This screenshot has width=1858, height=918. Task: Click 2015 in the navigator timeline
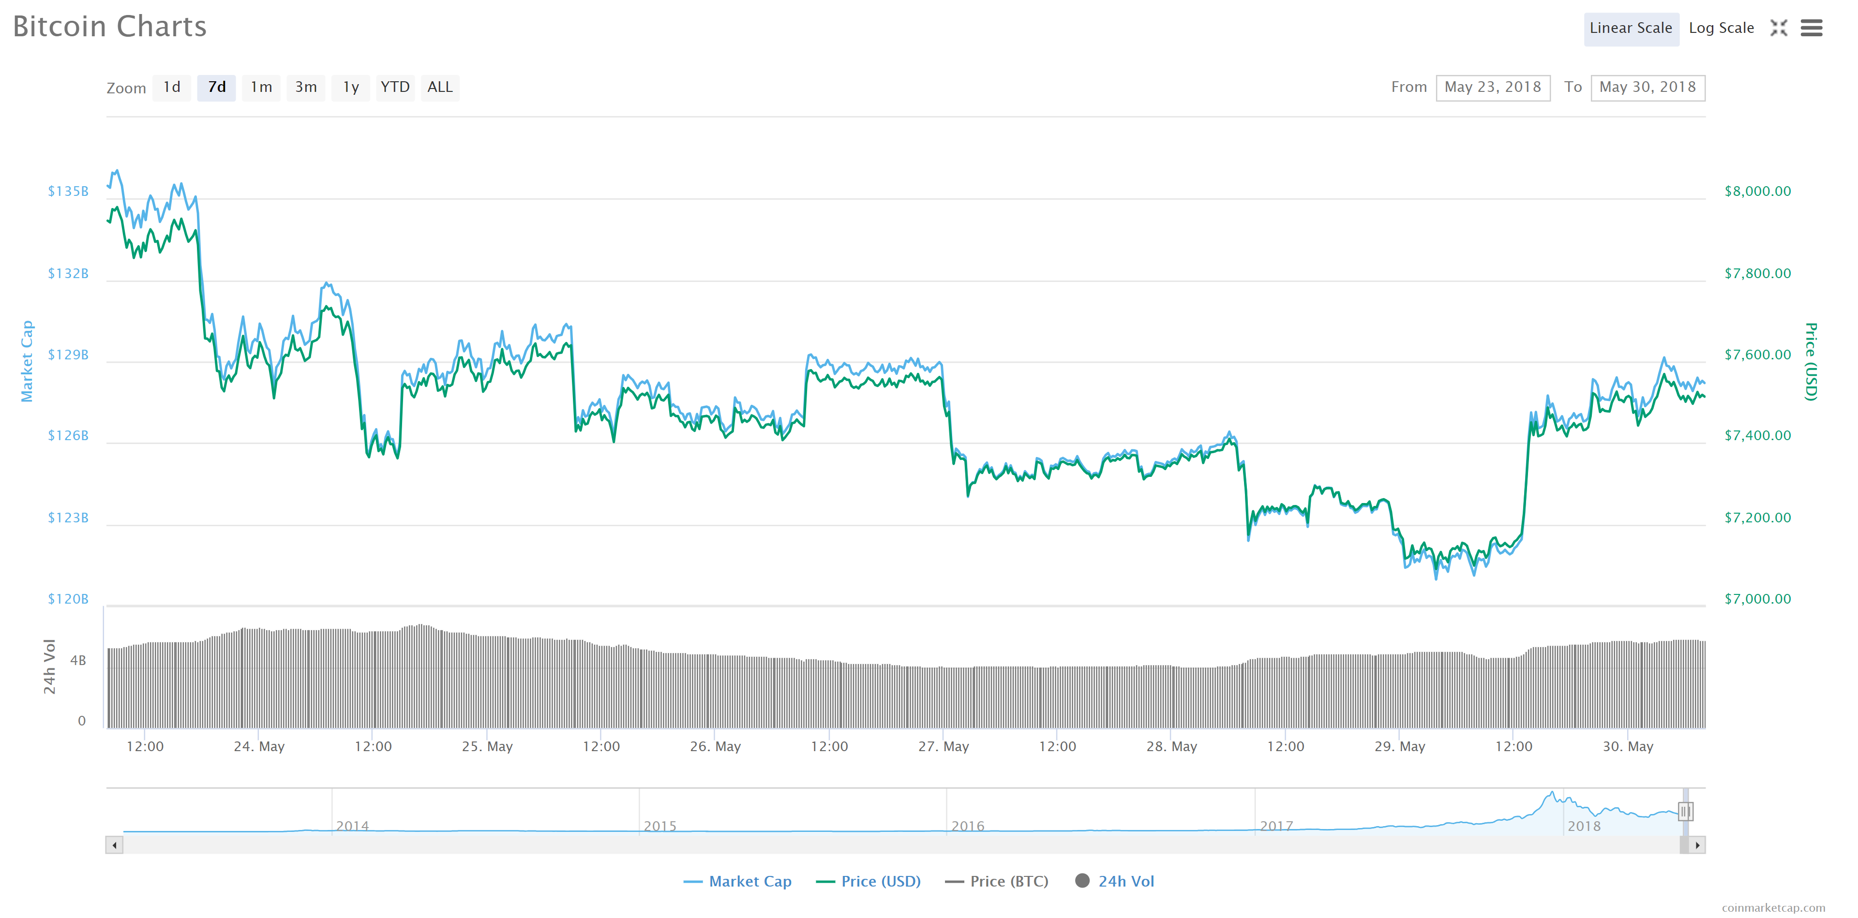point(660,827)
